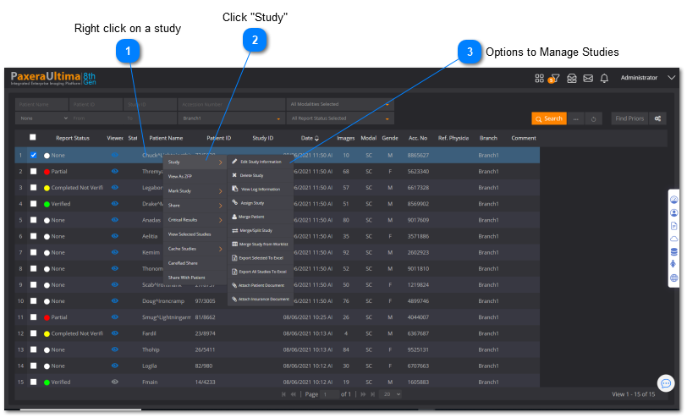The image size is (687, 418).
Task: Open the inbox tray icon in header
Action: pos(571,79)
